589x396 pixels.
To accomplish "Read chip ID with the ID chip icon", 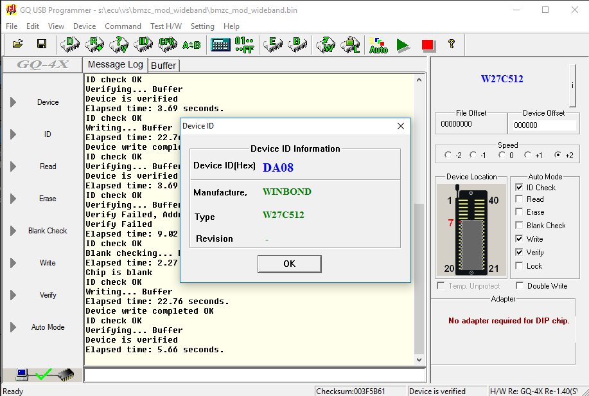I will coord(143,45).
